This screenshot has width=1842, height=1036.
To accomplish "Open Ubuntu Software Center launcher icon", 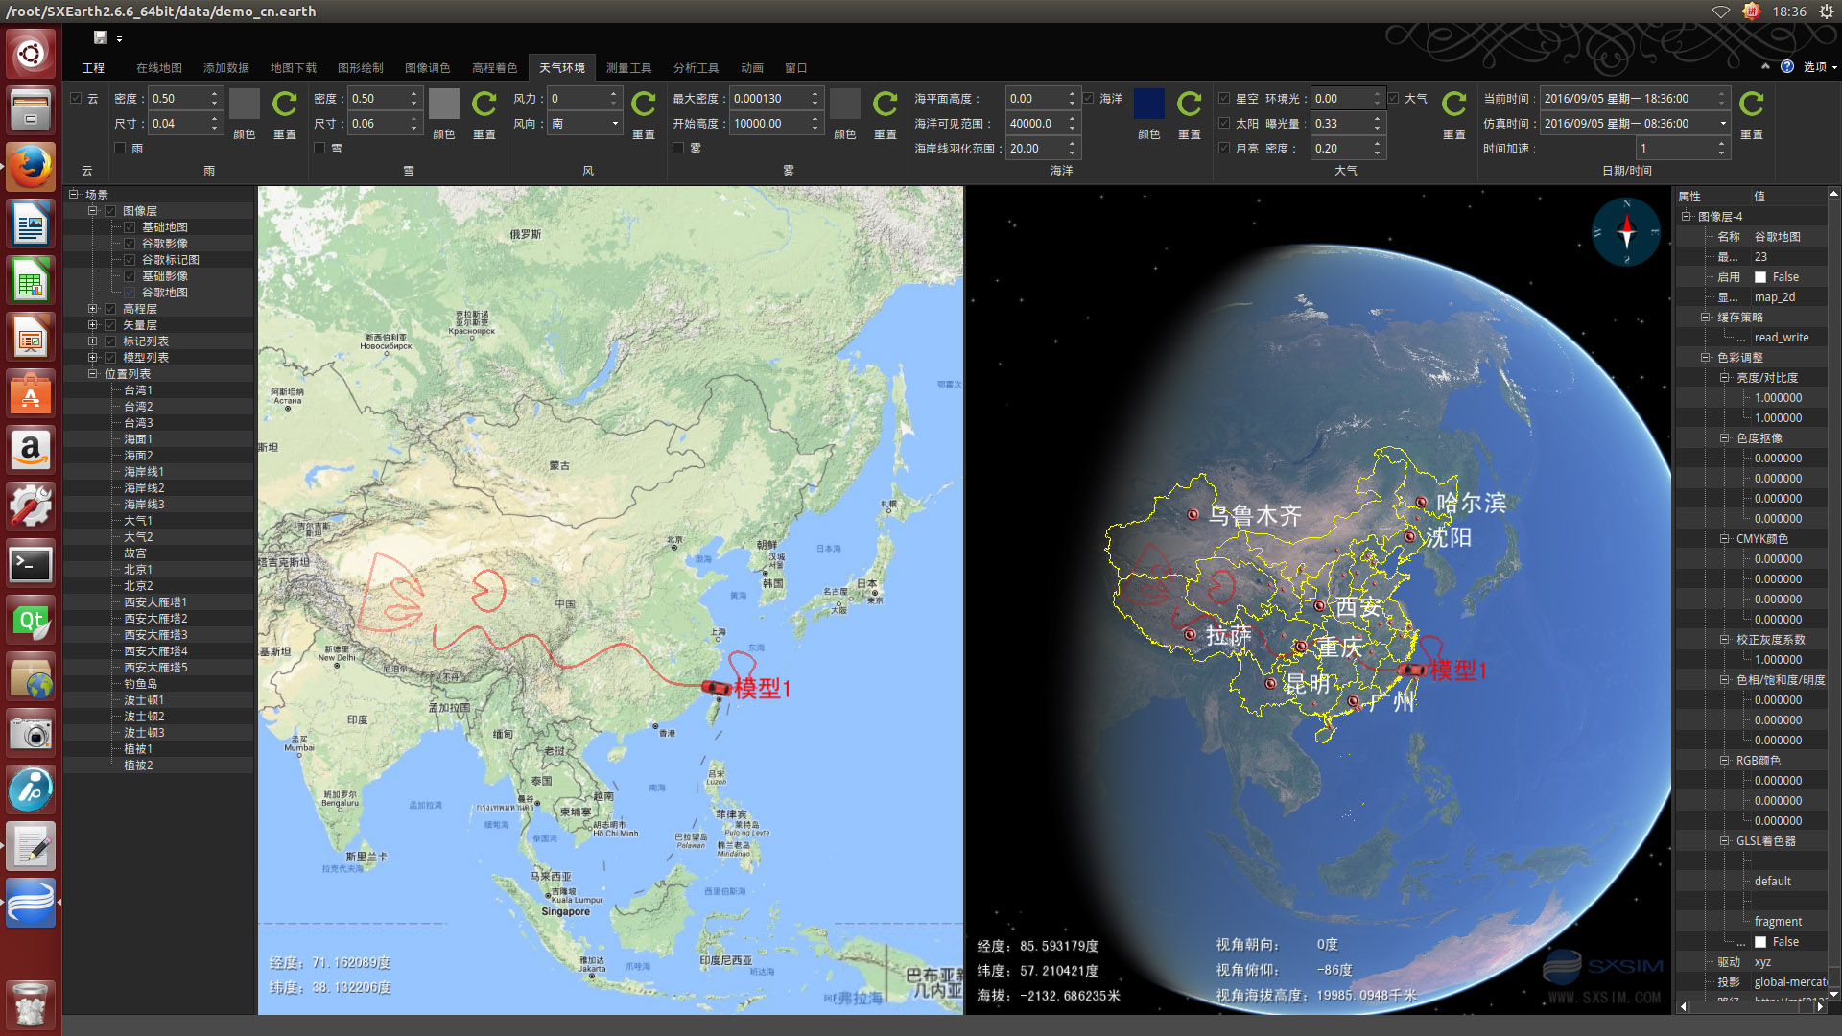I will click(31, 394).
